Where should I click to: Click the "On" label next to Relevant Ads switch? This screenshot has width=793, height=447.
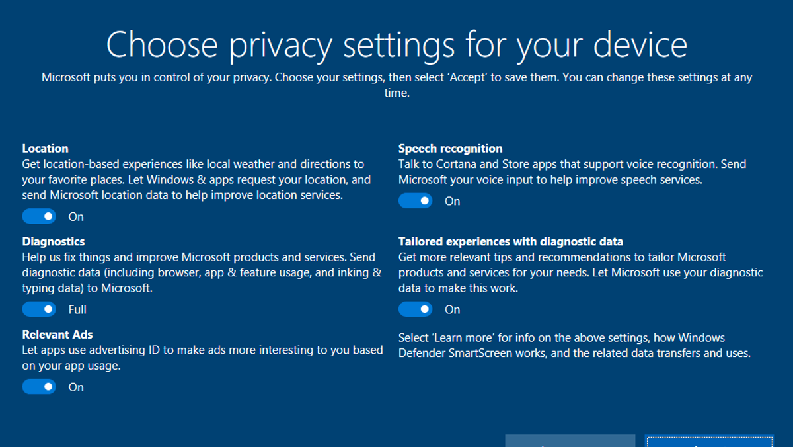(x=76, y=387)
